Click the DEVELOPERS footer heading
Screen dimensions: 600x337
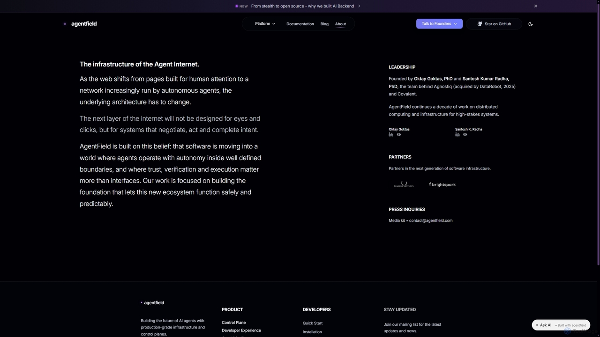tap(316, 309)
